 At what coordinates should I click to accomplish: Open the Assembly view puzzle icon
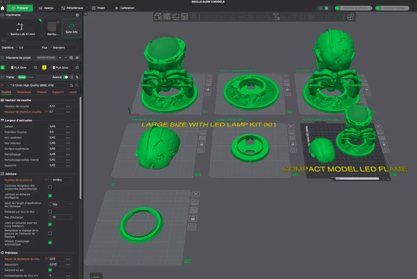351,17
